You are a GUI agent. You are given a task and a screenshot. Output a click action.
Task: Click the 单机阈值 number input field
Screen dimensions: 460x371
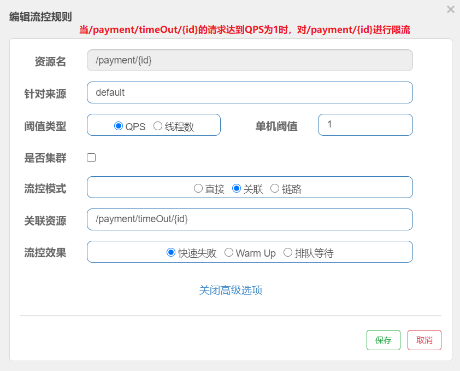coord(365,125)
